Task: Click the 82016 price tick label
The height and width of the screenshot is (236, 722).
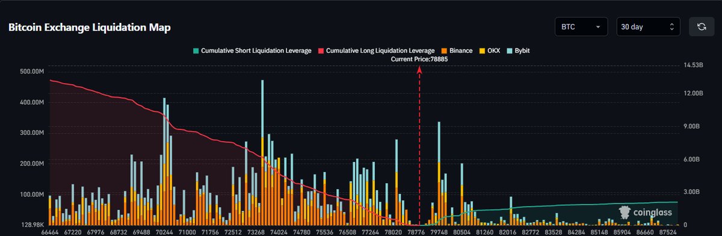Action: (508, 232)
